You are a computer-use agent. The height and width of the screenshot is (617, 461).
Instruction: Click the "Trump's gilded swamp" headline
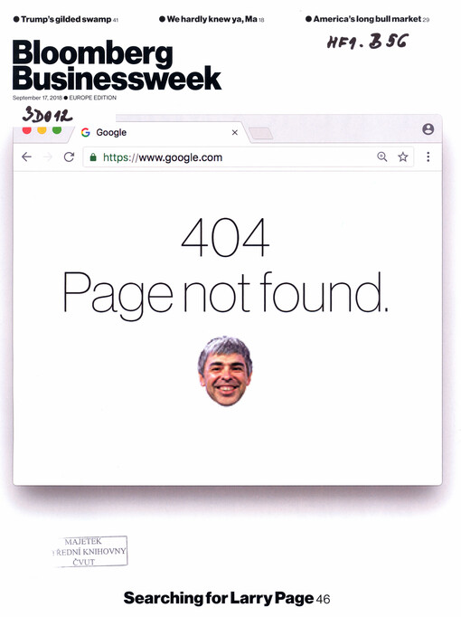[x=66, y=19]
